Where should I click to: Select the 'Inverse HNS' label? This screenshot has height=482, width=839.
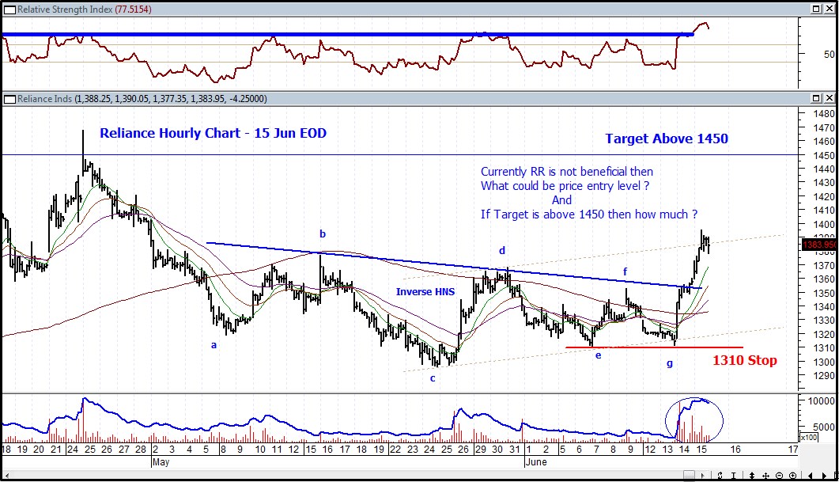tap(425, 292)
